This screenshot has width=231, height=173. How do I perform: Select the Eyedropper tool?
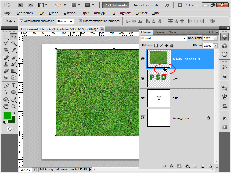pos(14,50)
